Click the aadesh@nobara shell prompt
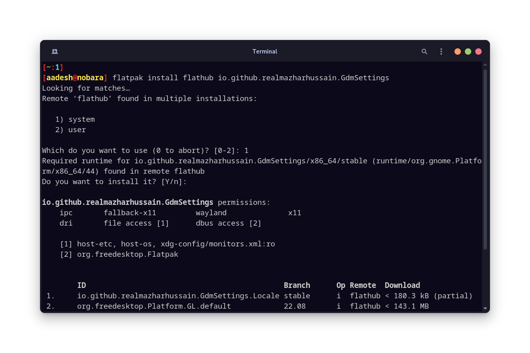530x353 pixels. (74, 77)
